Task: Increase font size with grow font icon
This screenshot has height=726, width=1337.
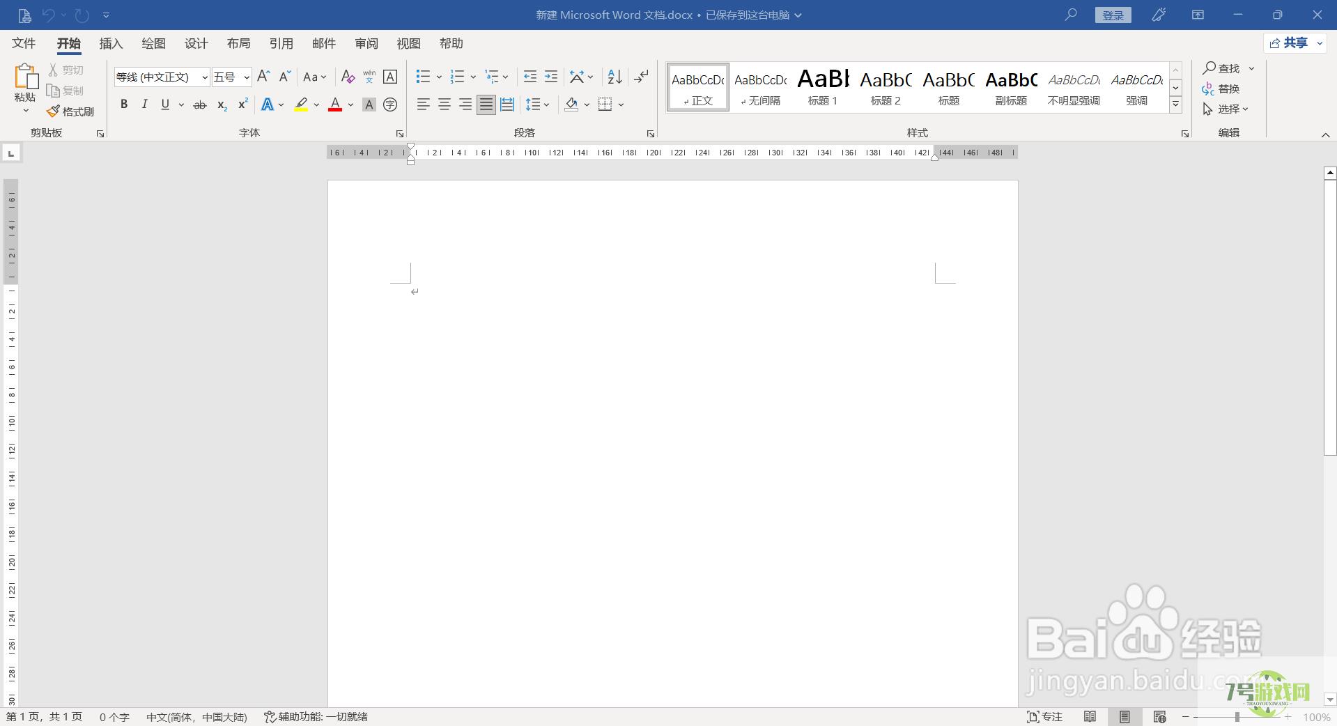Action: click(x=263, y=77)
